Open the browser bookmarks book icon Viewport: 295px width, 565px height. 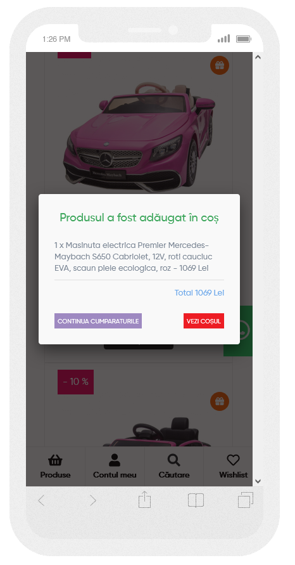click(x=196, y=500)
